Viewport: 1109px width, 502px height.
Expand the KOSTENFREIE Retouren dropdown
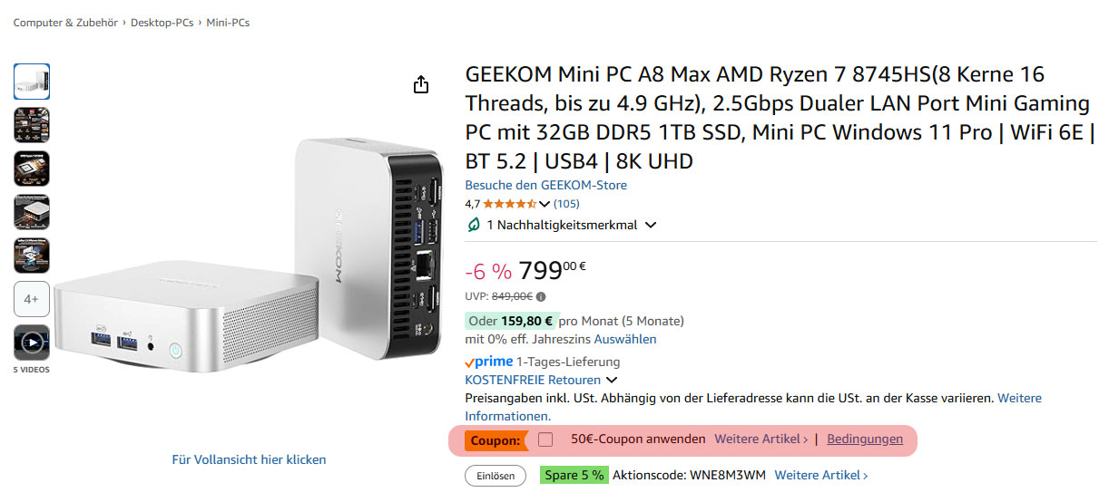pos(612,381)
